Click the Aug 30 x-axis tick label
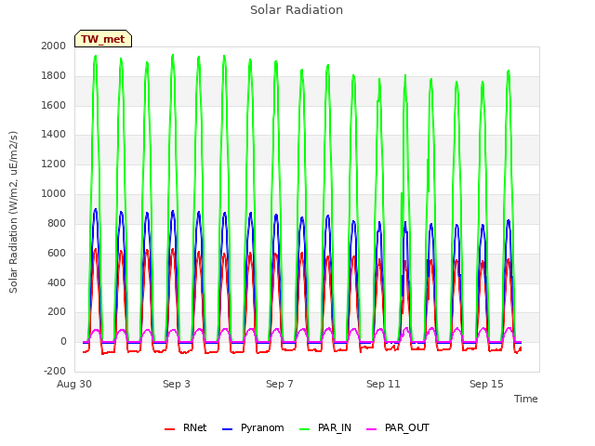This screenshot has width=595, height=446. point(74,384)
